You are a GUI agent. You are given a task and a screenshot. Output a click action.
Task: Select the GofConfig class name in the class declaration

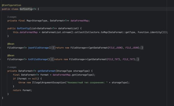(x=26, y=9)
